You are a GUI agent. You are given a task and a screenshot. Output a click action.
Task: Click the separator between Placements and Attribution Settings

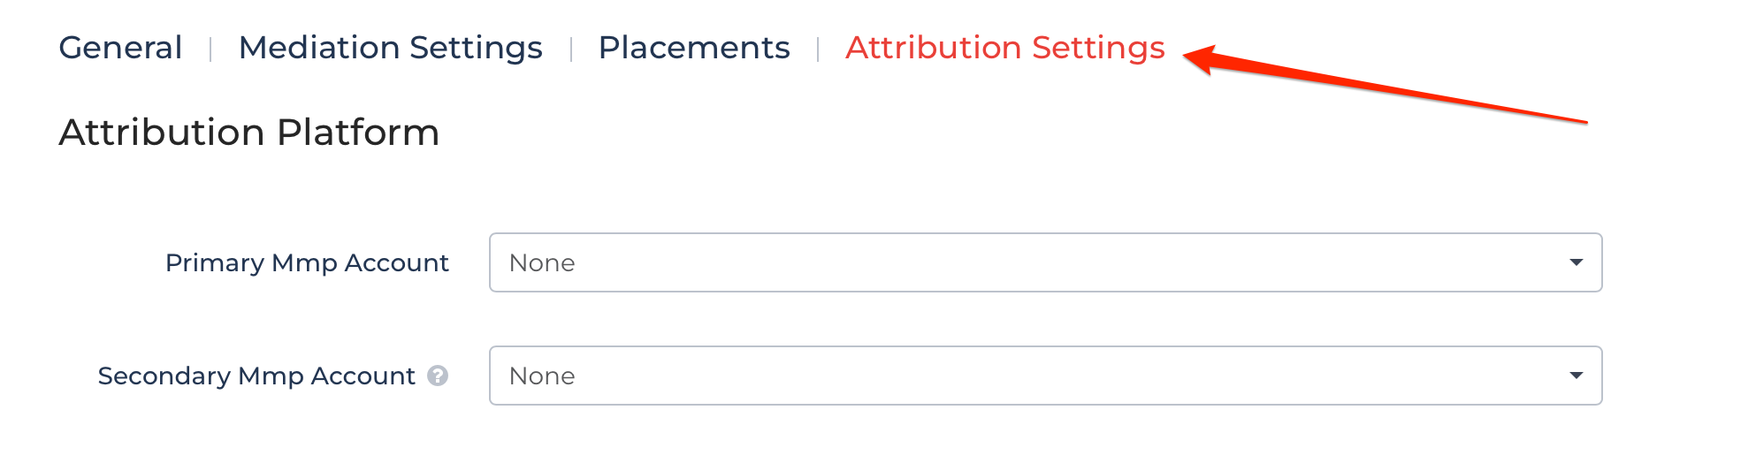pos(818,49)
